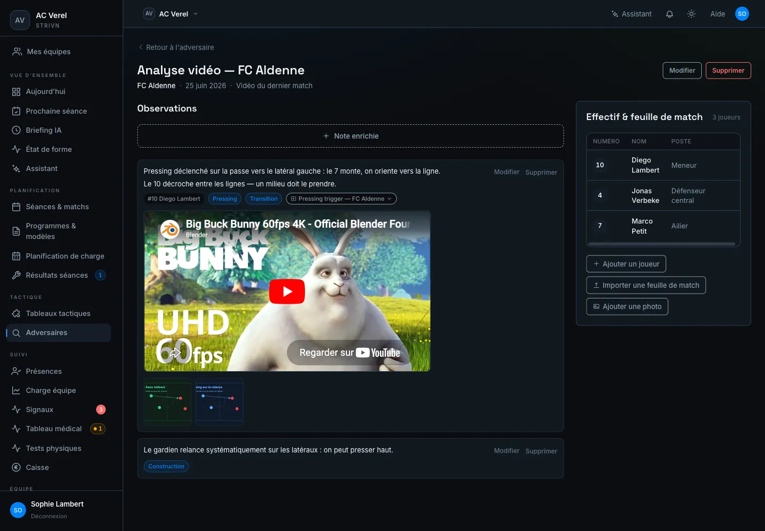This screenshot has height=531, width=765.
Task: Click Supprimer on the gardien relance note
Action: 541,451
